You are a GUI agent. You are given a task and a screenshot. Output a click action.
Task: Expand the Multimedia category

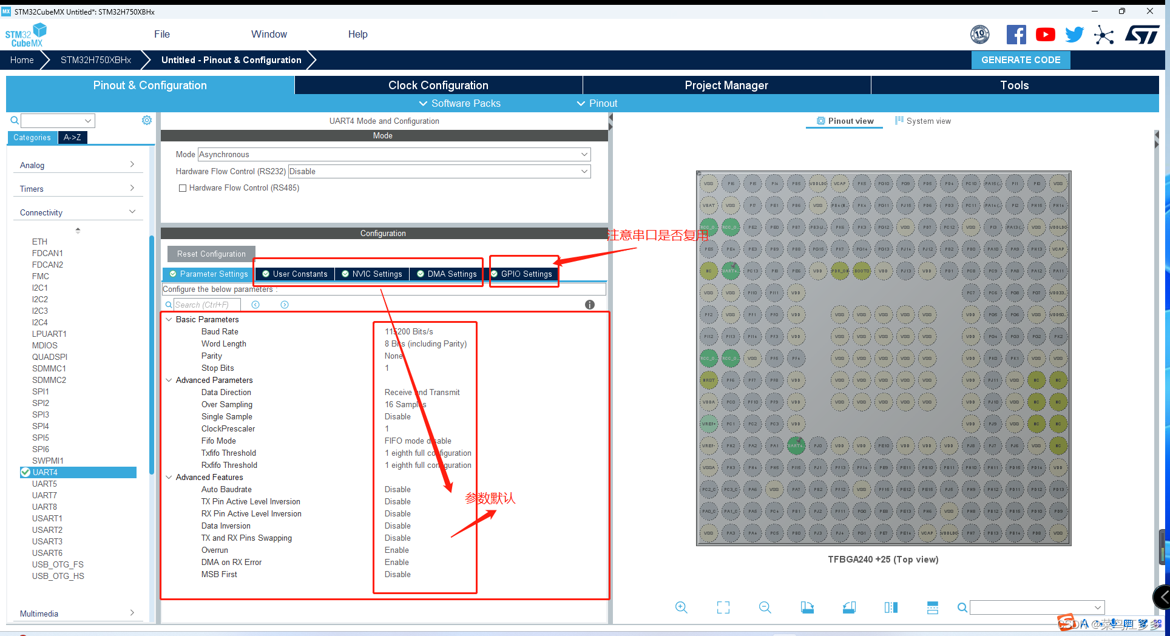tap(77, 614)
